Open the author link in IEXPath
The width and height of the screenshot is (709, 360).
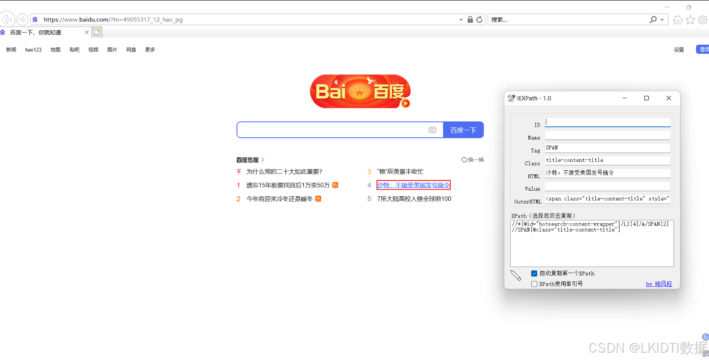tap(659, 284)
